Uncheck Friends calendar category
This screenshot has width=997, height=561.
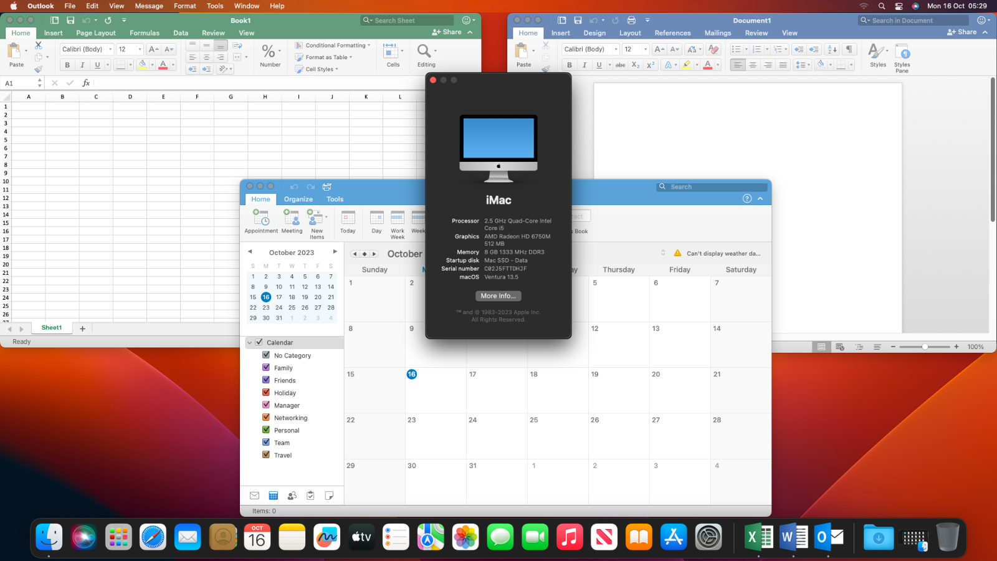(x=266, y=380)
